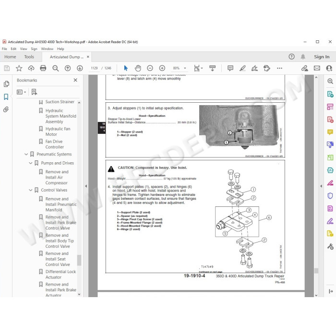Viewport: 336px width, 336px height.
Task: Open the Window menu
Action: click(x=47, y=49)
